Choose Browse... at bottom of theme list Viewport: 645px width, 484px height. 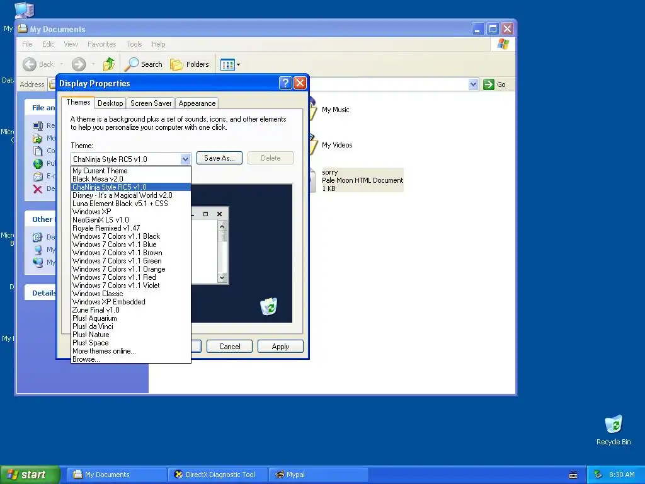[x=131, y=359]
